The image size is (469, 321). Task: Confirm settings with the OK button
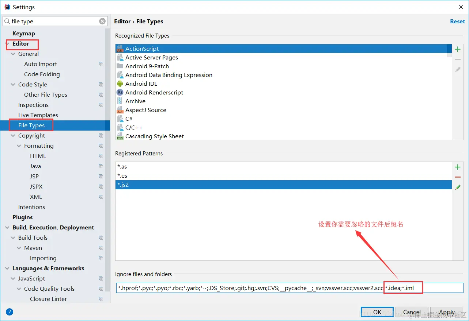tap(377, 312)
